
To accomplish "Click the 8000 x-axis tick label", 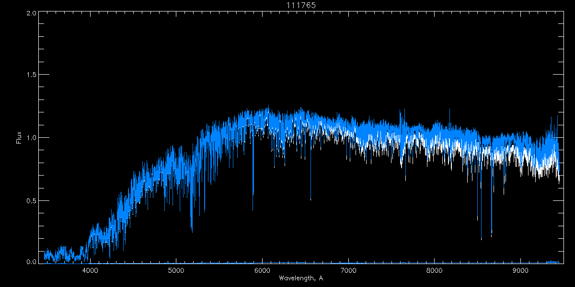I will [434, 270].
